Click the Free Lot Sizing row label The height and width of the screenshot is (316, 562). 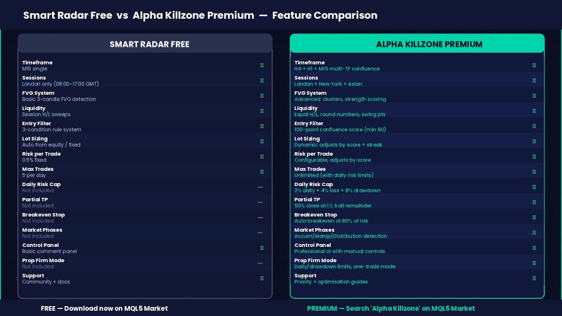point(35,139)
